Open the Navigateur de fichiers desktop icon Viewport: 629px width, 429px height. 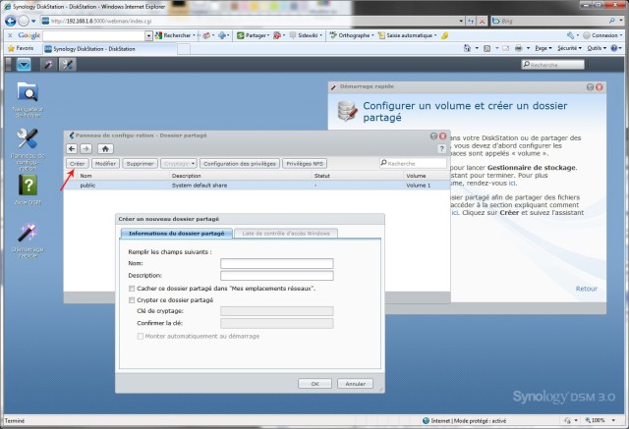[28, 92]
